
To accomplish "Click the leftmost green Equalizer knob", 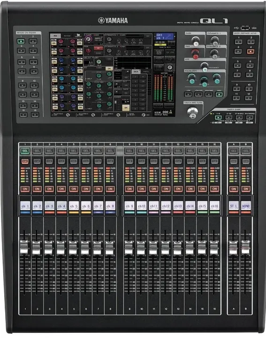I will click(x=191, y=79).
